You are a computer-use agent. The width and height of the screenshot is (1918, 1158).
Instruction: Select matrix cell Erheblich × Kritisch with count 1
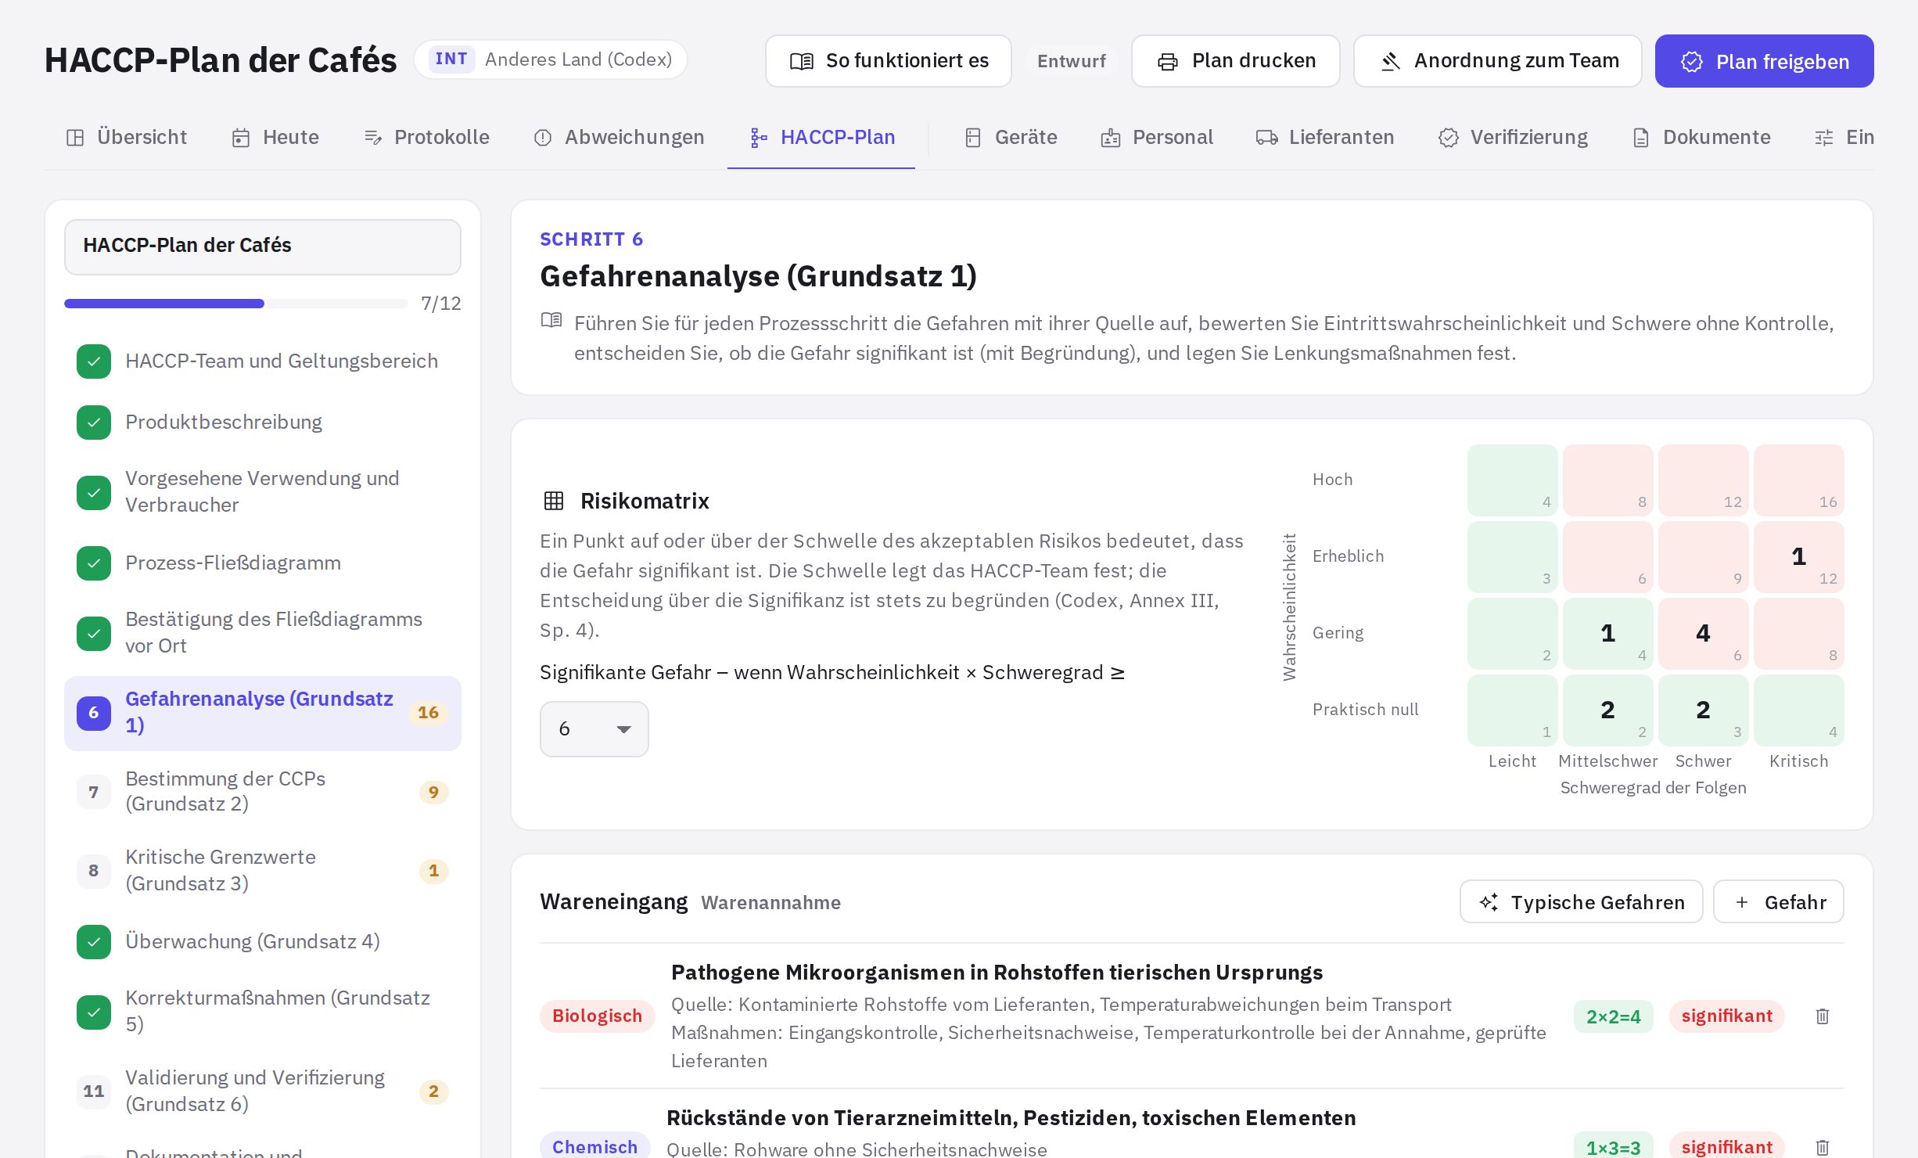click(1799, 557)
